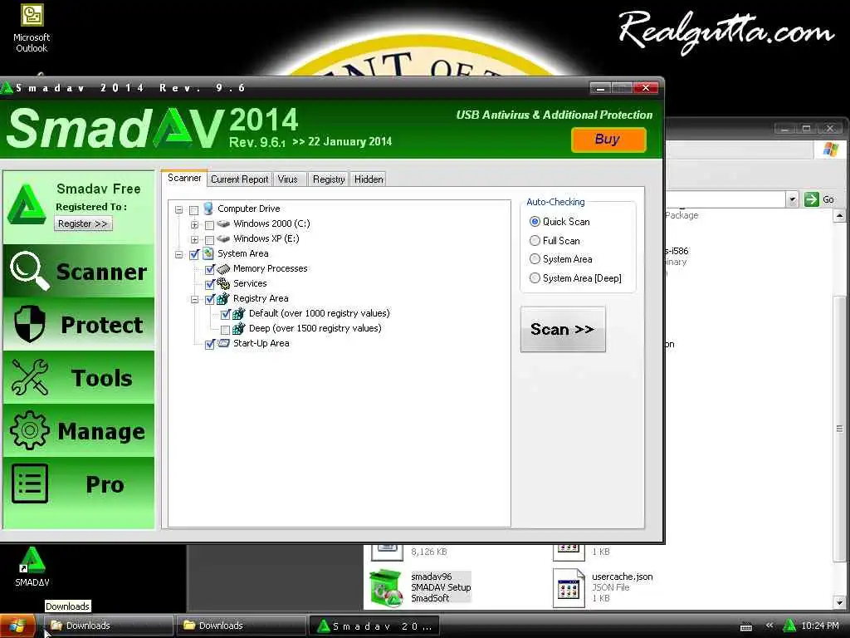Select usercache.json file in Downloads window

(603, 587)
